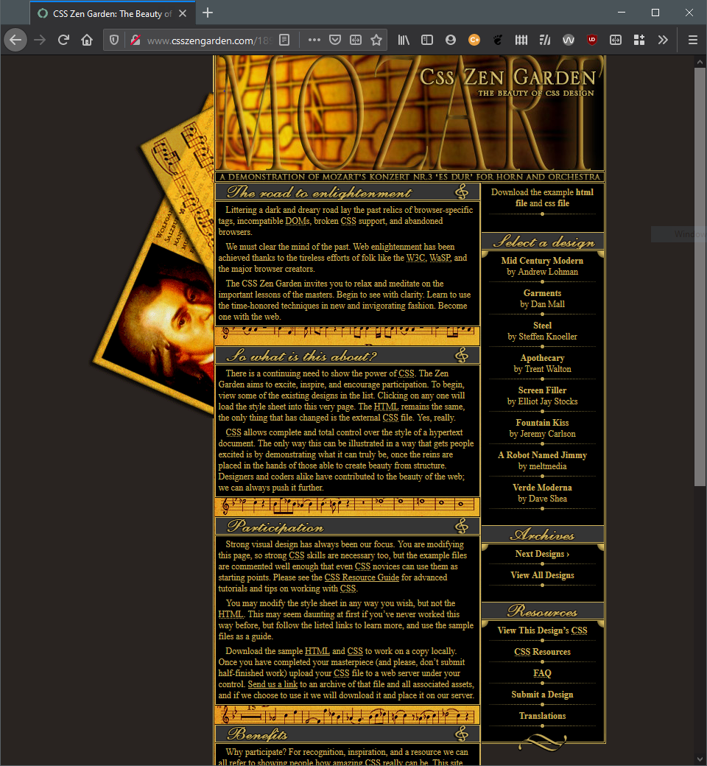Open the View All Designs link

[x=542, y=575]
